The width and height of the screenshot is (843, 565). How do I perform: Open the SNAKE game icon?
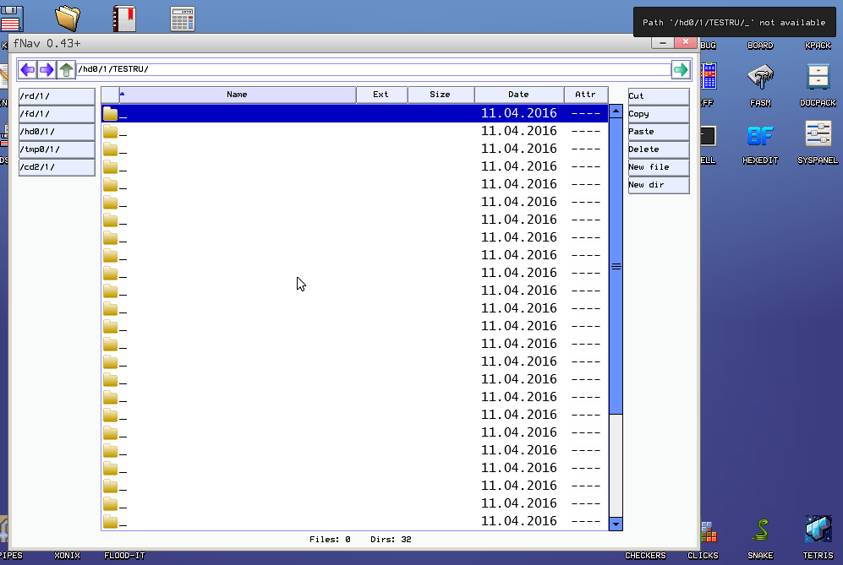click(760, 530)
